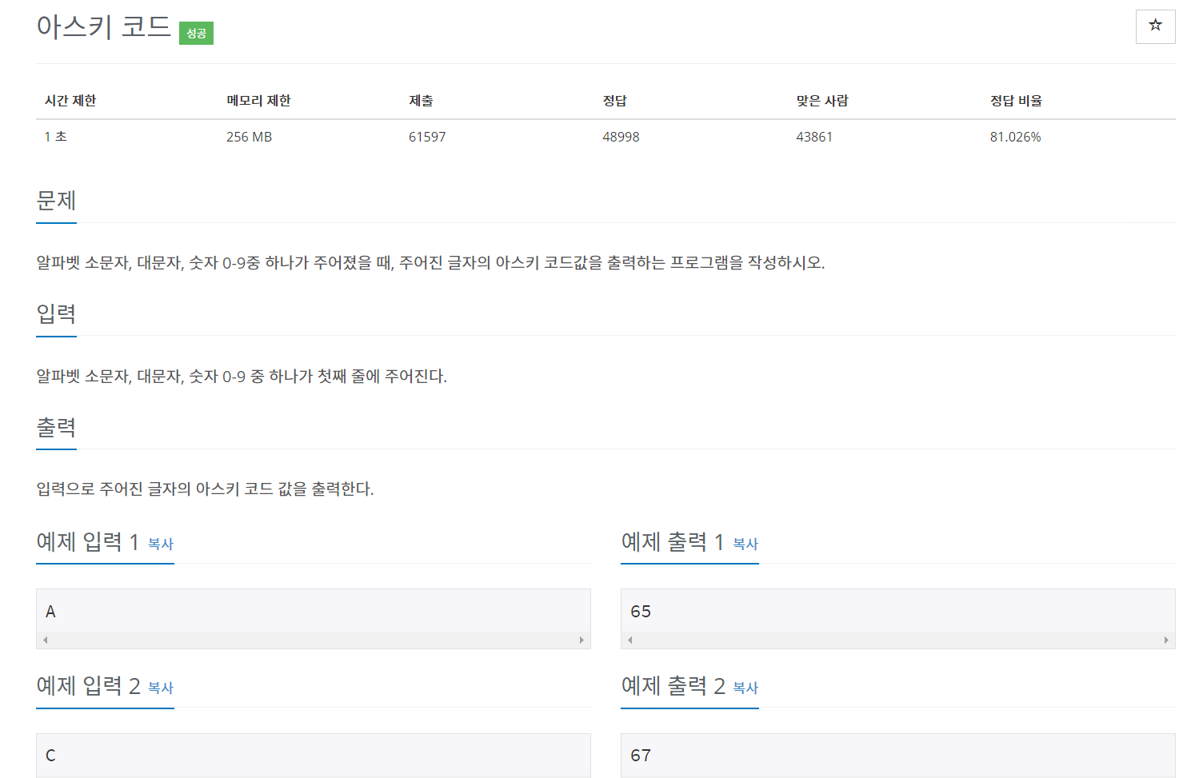Copy example input 2 via 복사 link

tap(161, 688)
